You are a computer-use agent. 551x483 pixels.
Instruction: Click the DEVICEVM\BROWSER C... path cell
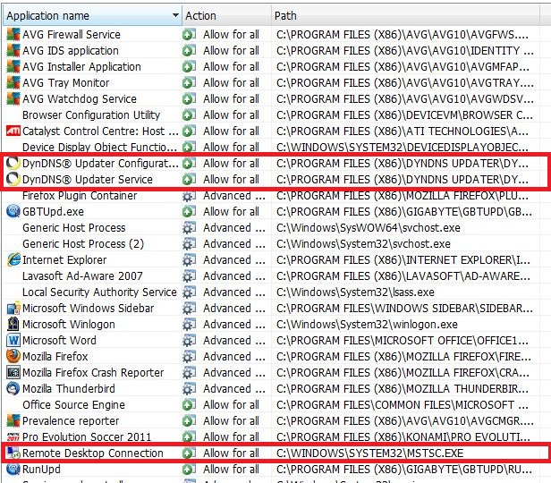404,114
